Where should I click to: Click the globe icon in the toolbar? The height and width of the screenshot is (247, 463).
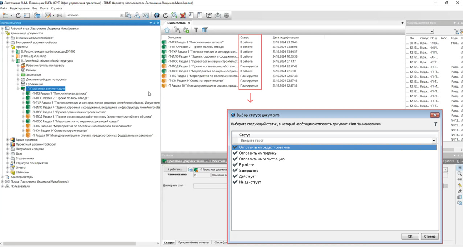pyautogui.click(x=226, y=16)
